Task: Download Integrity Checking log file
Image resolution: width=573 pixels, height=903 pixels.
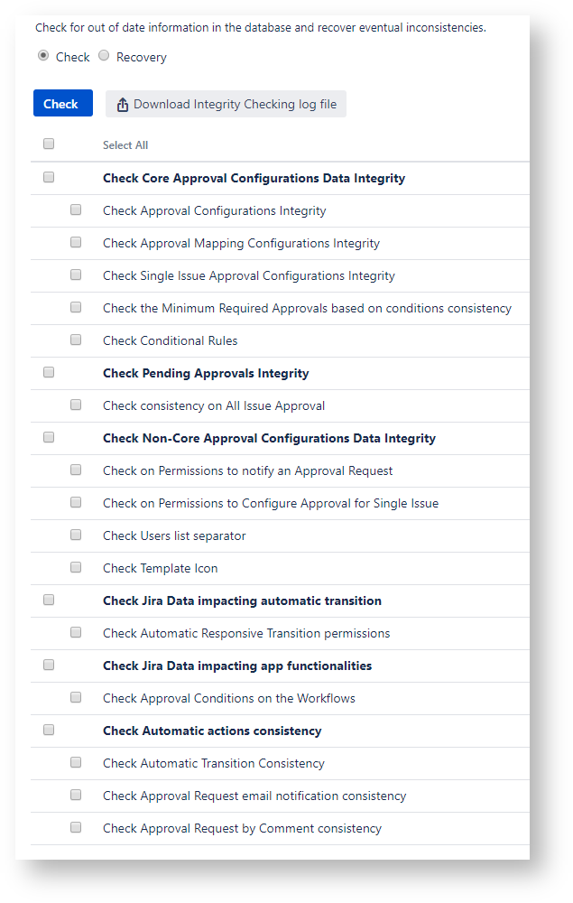Action: (x=226, y=104)
